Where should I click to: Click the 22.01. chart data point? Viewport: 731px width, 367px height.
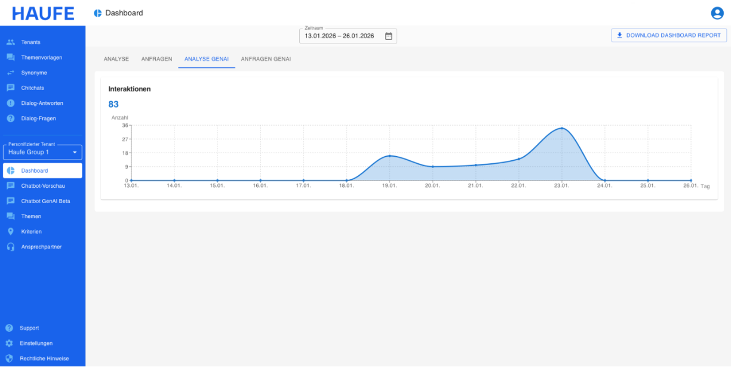(518, 158)
